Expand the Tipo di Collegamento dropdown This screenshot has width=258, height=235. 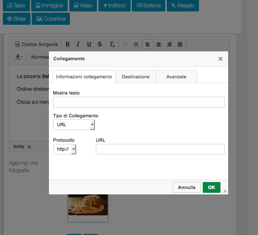[x=74, y=125]
